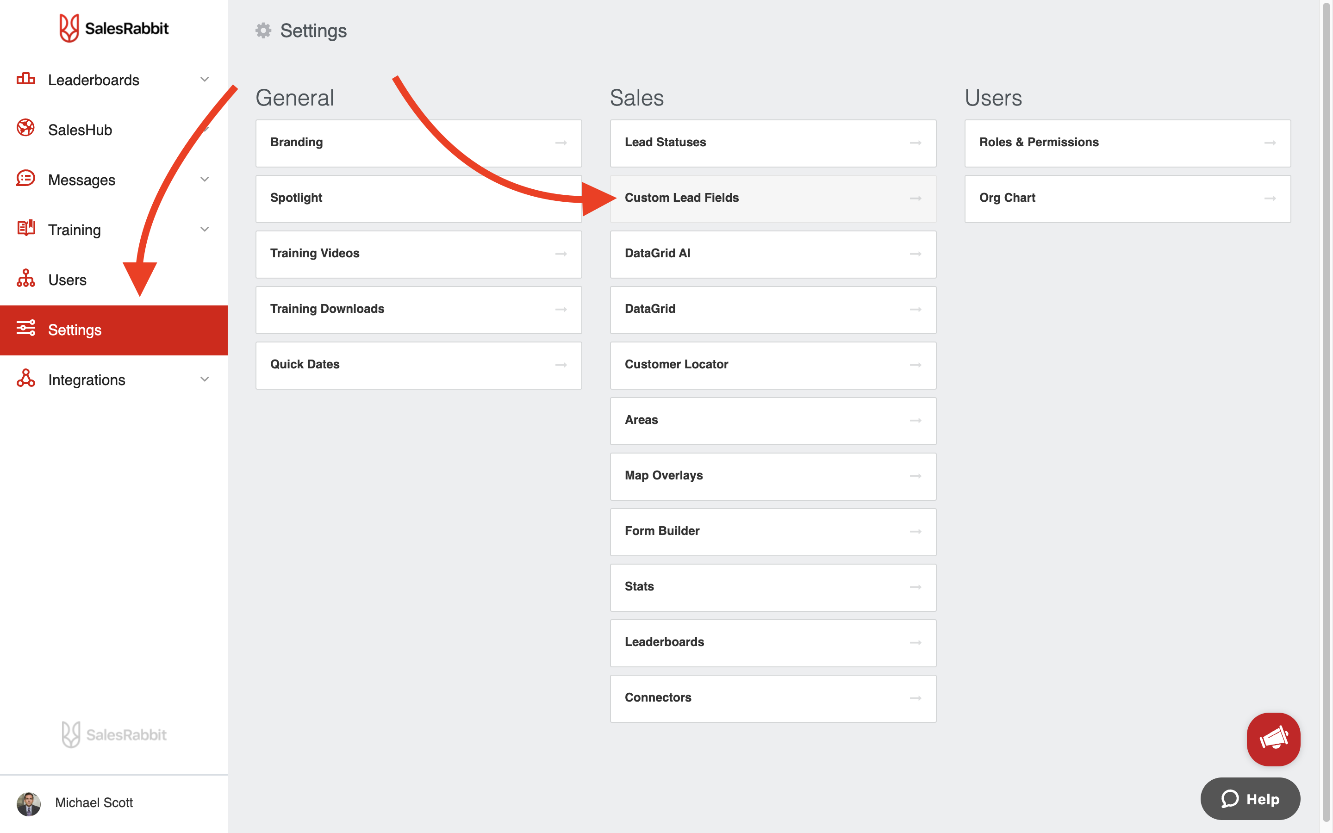Open Training in the sidebar menu

point(113,230)
